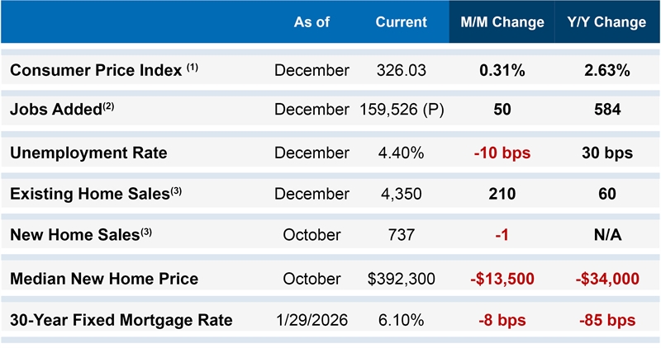661x348 pixels.
Task: Click the 30-Year Fixed Mortgage Rate label
Action: (x=121, y=320)
